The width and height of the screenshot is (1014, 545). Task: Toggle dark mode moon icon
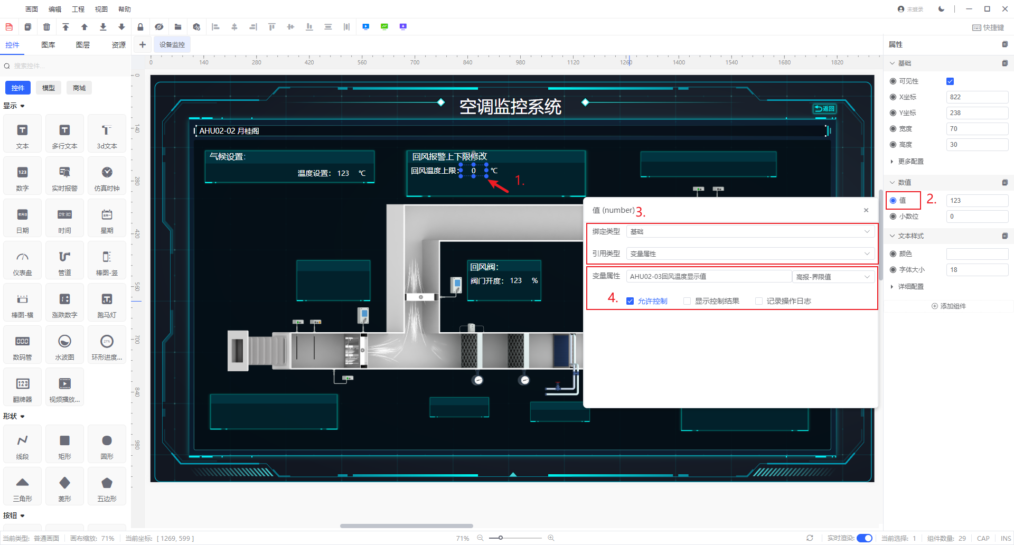[x=941, y=9]
